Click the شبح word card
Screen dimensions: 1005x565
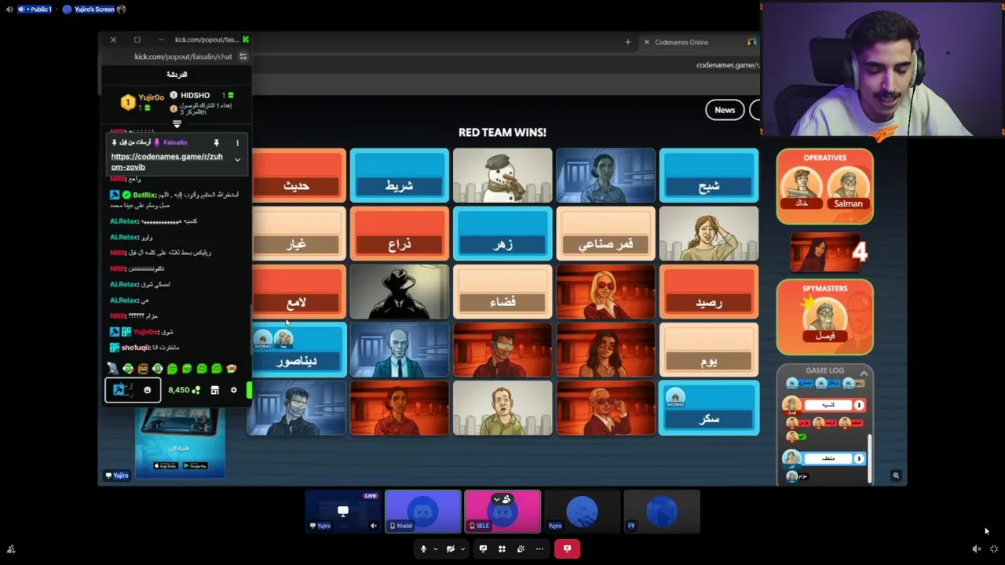[x=709, y=176]
